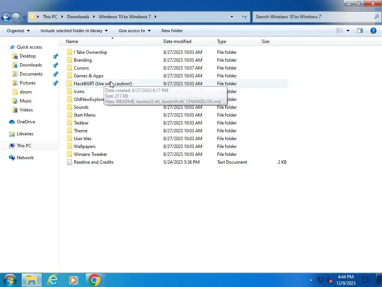Open the Action Center notification icon
382x287 pixels.
365,280
